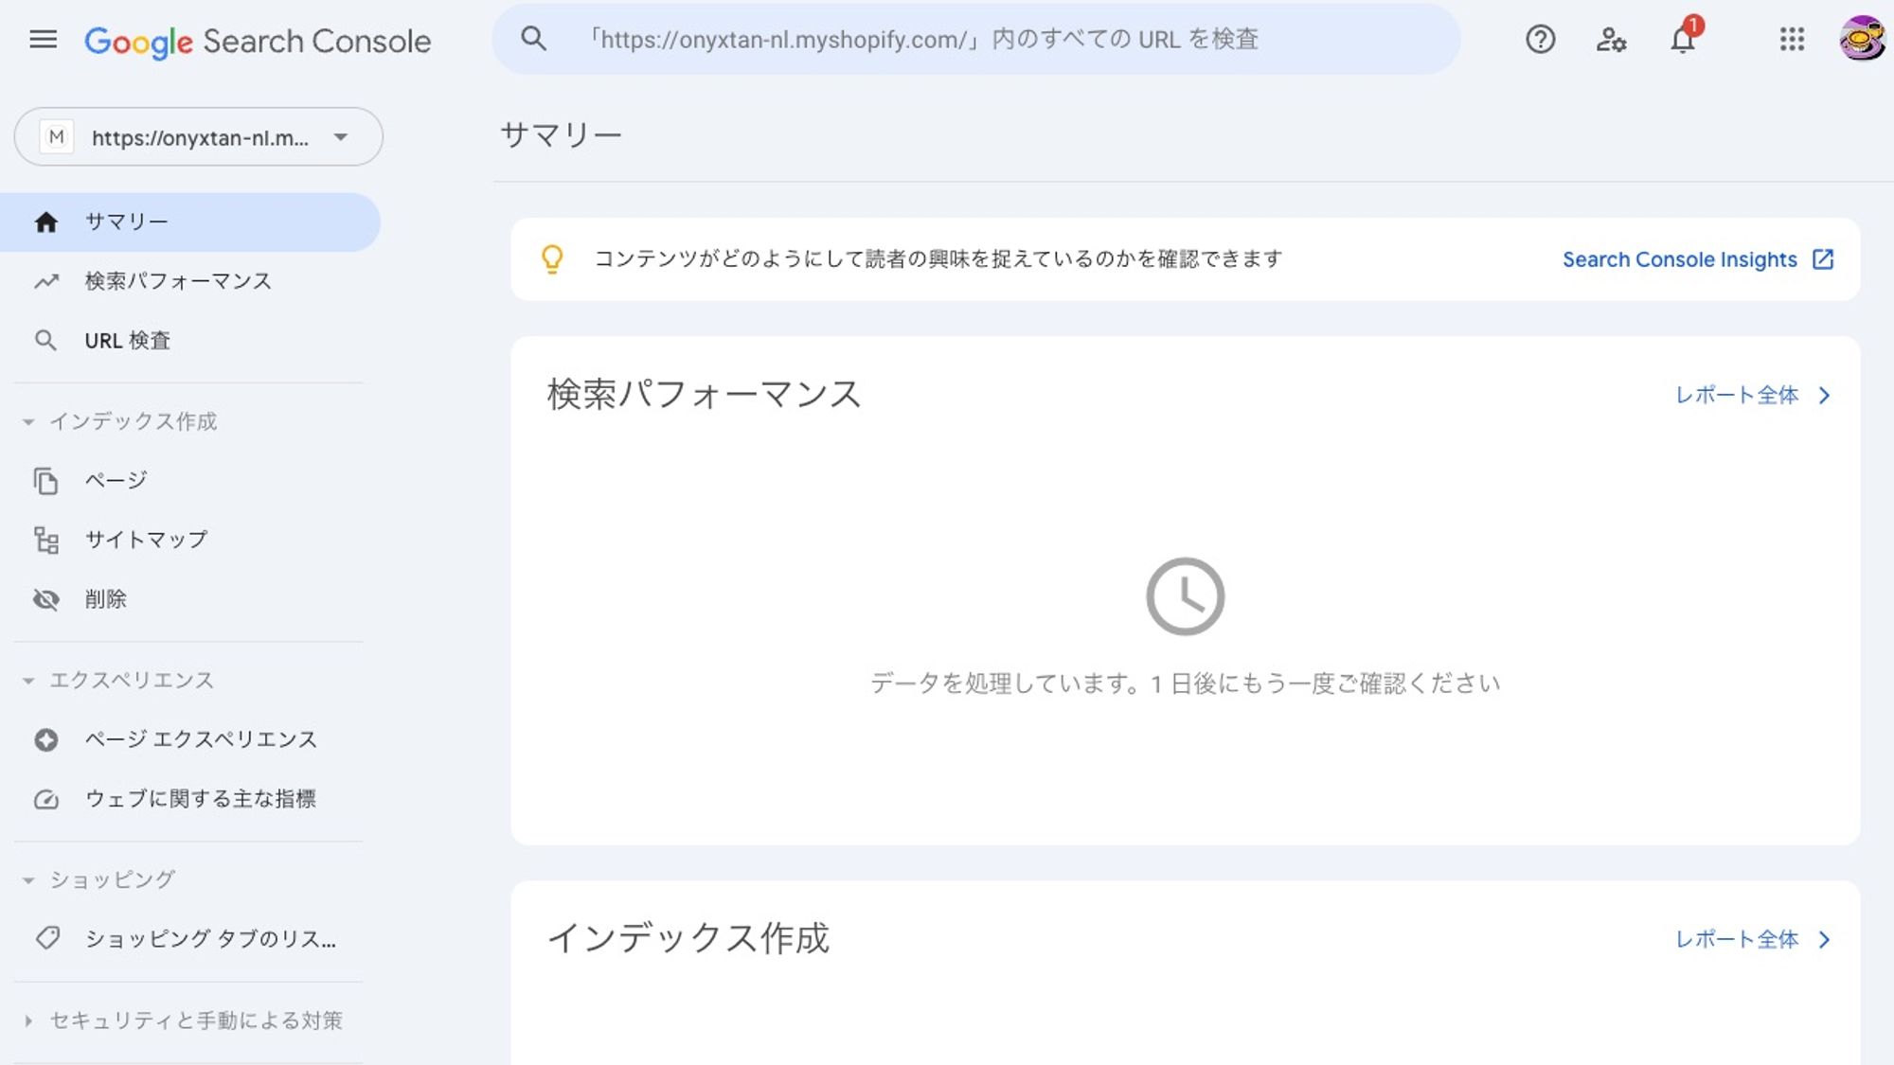
Task: Open ショッピング タブのリス... in the sidebar
Action: [x=210, y=939]
